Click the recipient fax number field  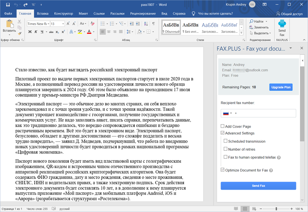click(x=264, y=114)
